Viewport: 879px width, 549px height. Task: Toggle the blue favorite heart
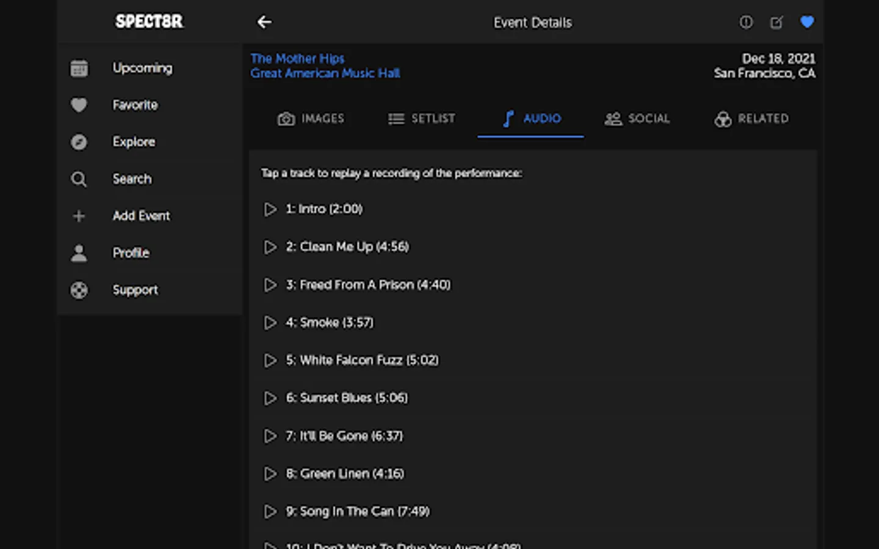tap(807, 23)
